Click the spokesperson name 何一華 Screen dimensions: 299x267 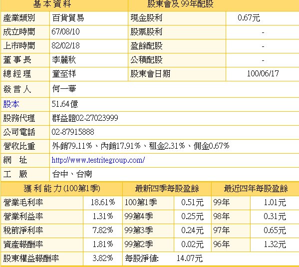(x=64, y=89)
